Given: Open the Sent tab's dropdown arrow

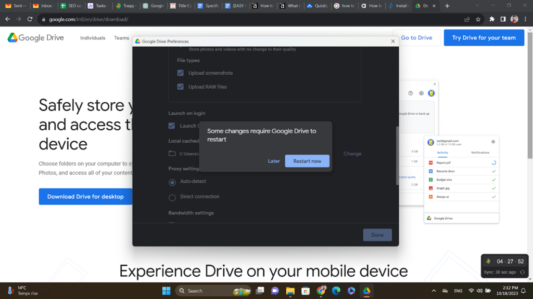Looking at the screenshot, I should tap(25, 6).
